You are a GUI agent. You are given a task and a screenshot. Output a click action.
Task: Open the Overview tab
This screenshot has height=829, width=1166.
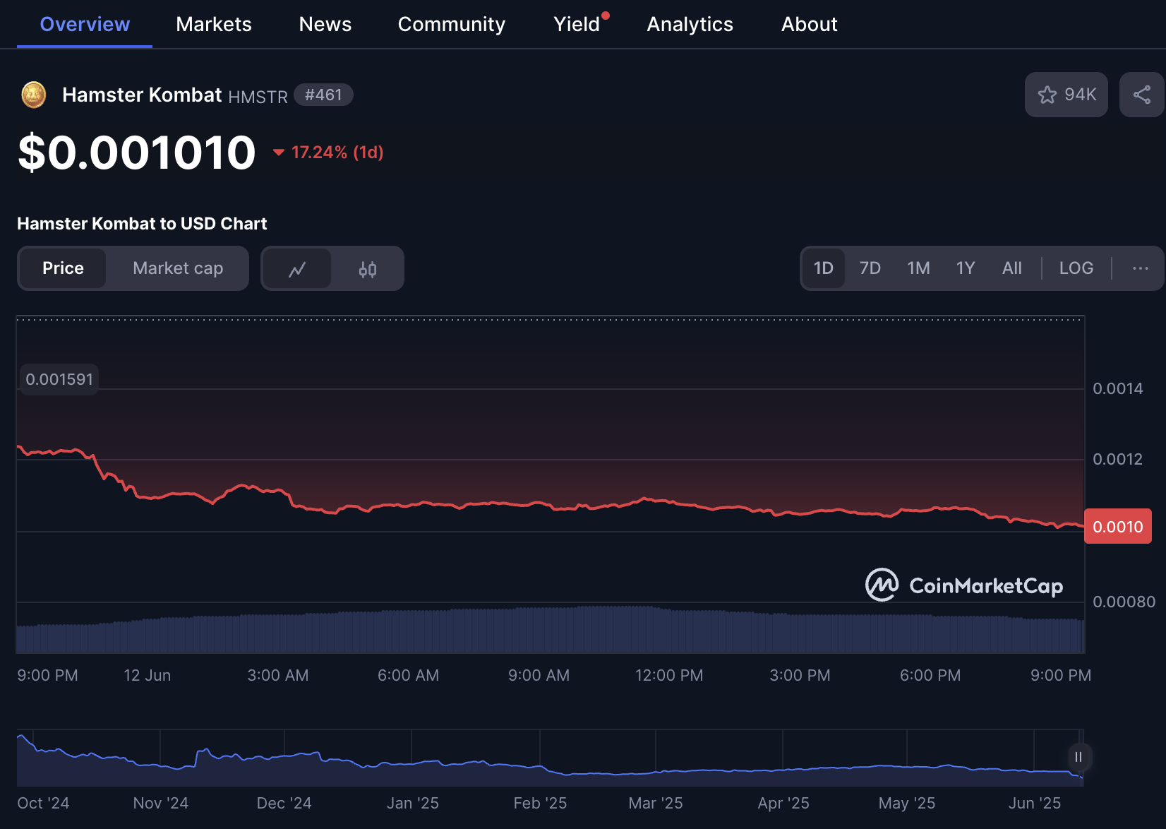click(85, 24)
